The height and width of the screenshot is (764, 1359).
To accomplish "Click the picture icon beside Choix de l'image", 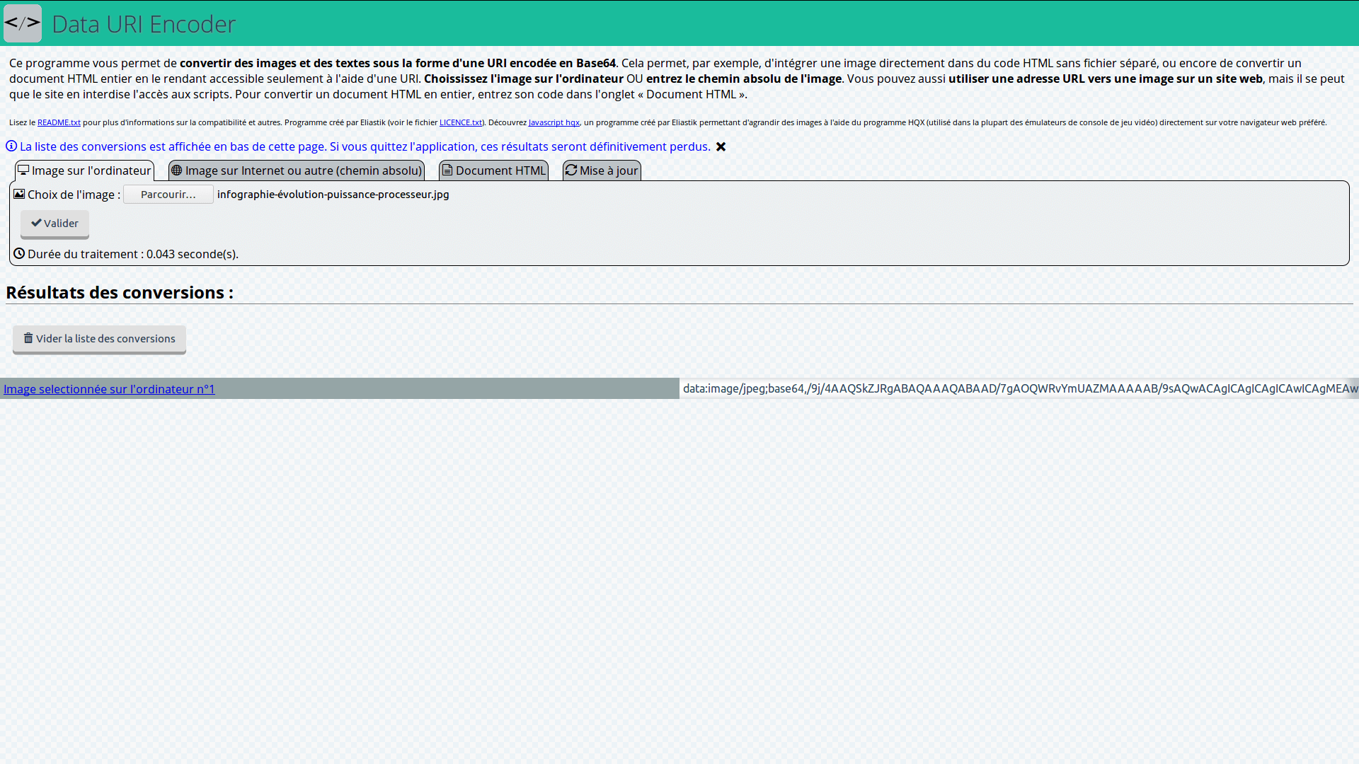I will (19, 194).
